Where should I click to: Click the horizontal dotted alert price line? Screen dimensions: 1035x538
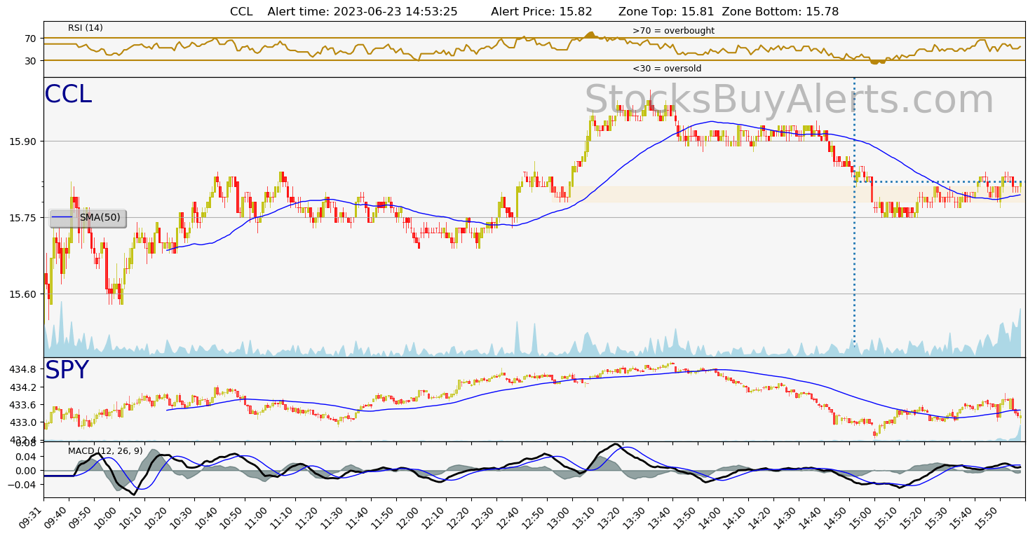click(x=938, y=182)
